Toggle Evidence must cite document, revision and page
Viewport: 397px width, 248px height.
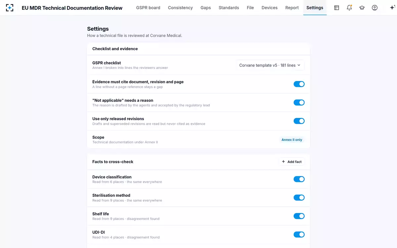click(299, 84)
